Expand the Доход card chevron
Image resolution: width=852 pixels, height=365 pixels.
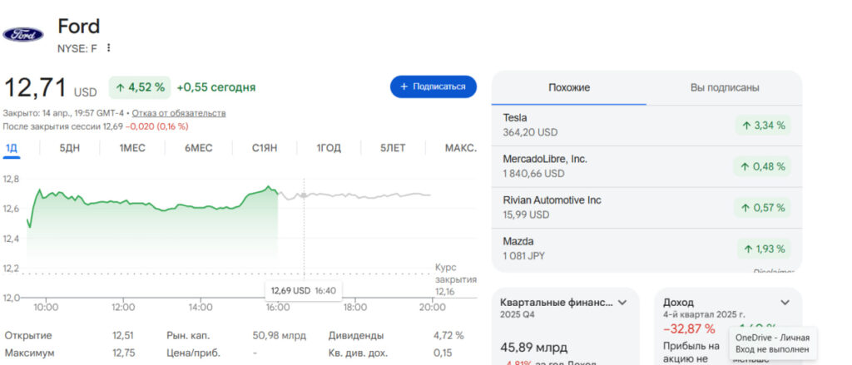point(785,303)
